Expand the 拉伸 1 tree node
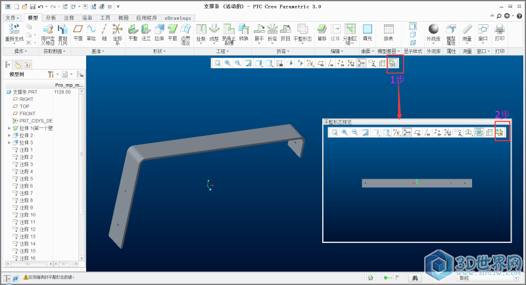The image size is (526, 285). pos(9,128)
